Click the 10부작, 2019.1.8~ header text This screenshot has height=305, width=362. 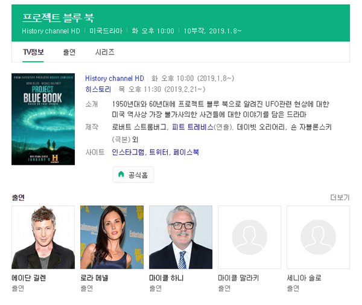click(212, 31)
